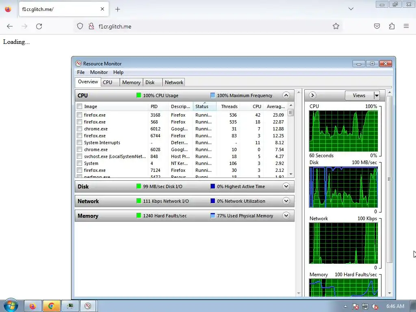The height and width of the screenshot is (312, 416).
Task: Click the process list scroll down arrow
Action: click(x=291, y=174)
